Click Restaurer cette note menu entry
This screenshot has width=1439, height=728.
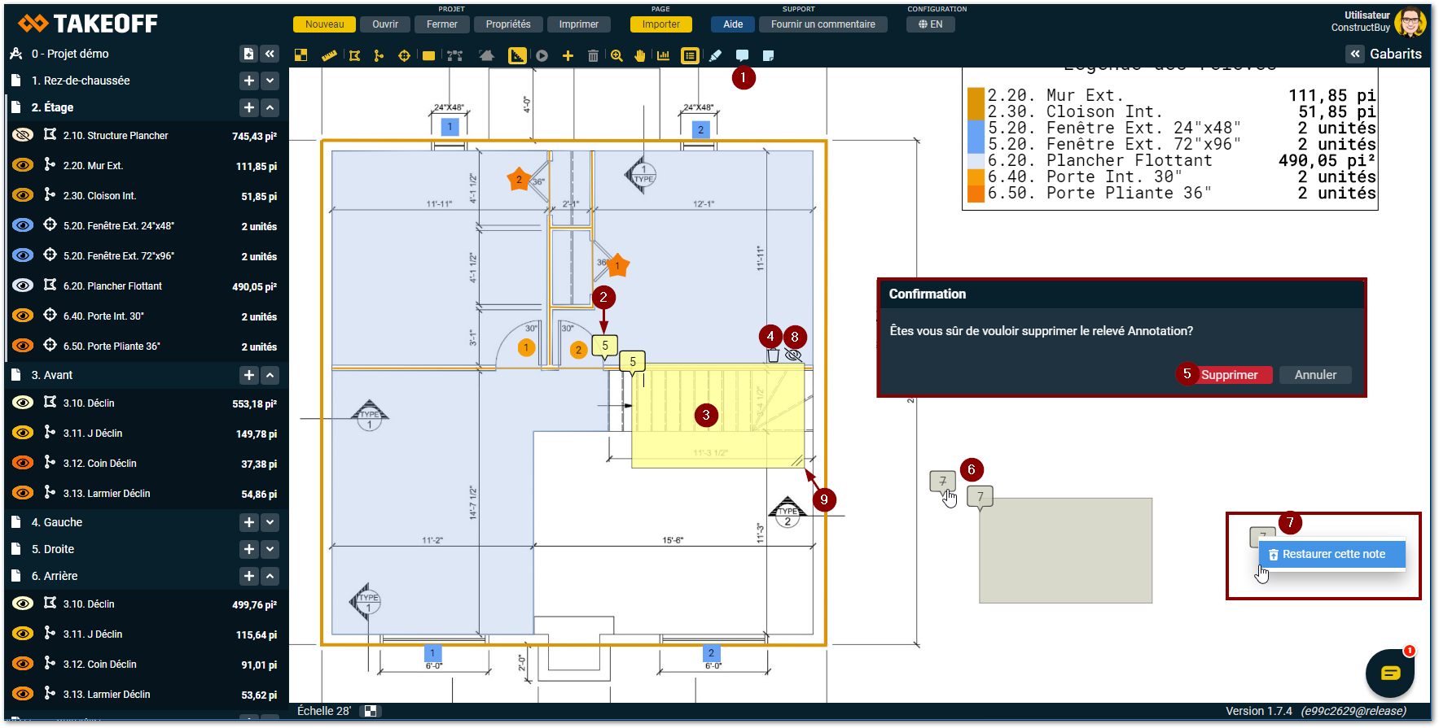pos(1332,554)
